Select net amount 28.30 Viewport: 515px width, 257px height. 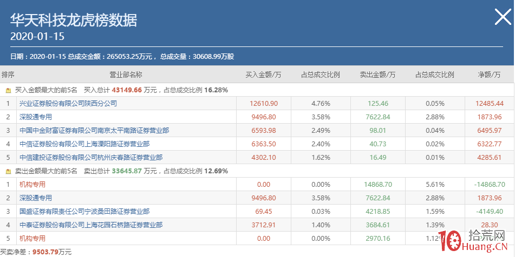pos(490,225)
